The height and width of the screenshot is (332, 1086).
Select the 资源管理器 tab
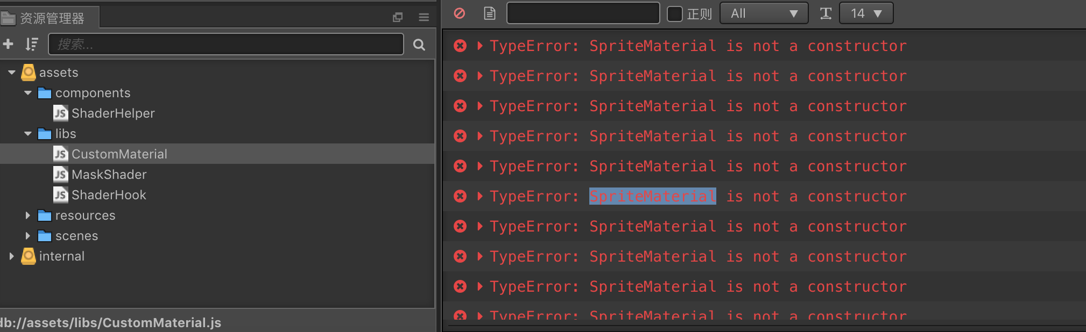tap(52, 18)
